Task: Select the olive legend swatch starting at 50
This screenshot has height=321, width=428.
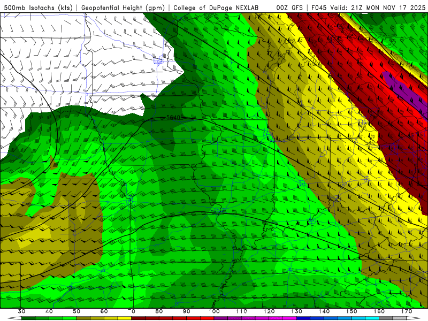Action: coord(83,318)
